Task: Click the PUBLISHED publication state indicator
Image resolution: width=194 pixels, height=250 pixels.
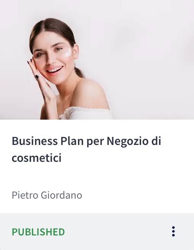Action: [38, 232]
